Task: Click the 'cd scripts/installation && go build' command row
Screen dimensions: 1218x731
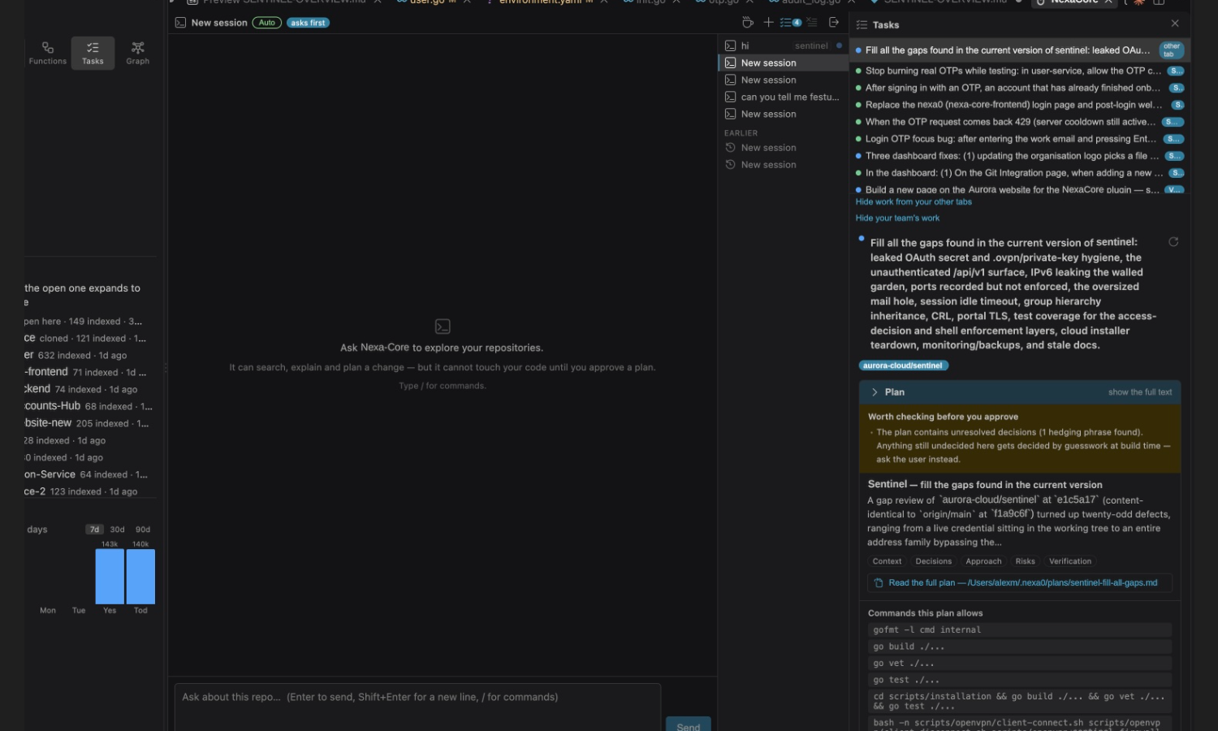Action: 1020,701
